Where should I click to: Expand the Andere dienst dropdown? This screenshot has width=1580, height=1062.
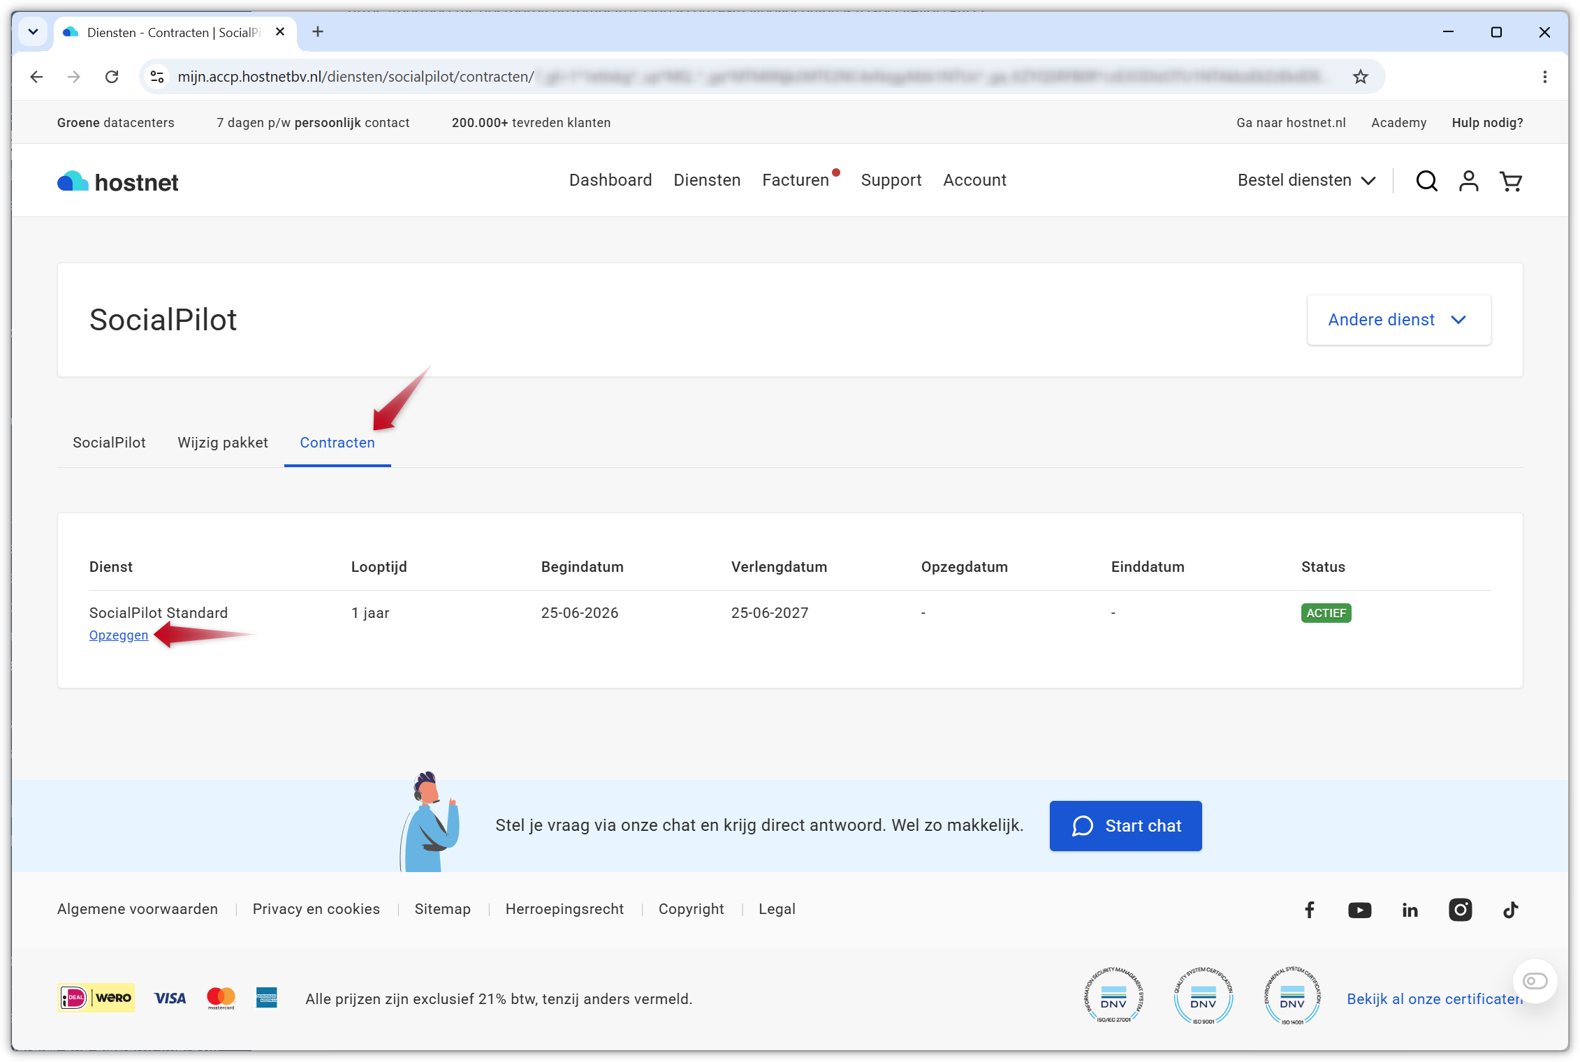click(x=1398, y=320)
